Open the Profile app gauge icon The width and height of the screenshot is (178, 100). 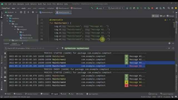tap(145, 8)
